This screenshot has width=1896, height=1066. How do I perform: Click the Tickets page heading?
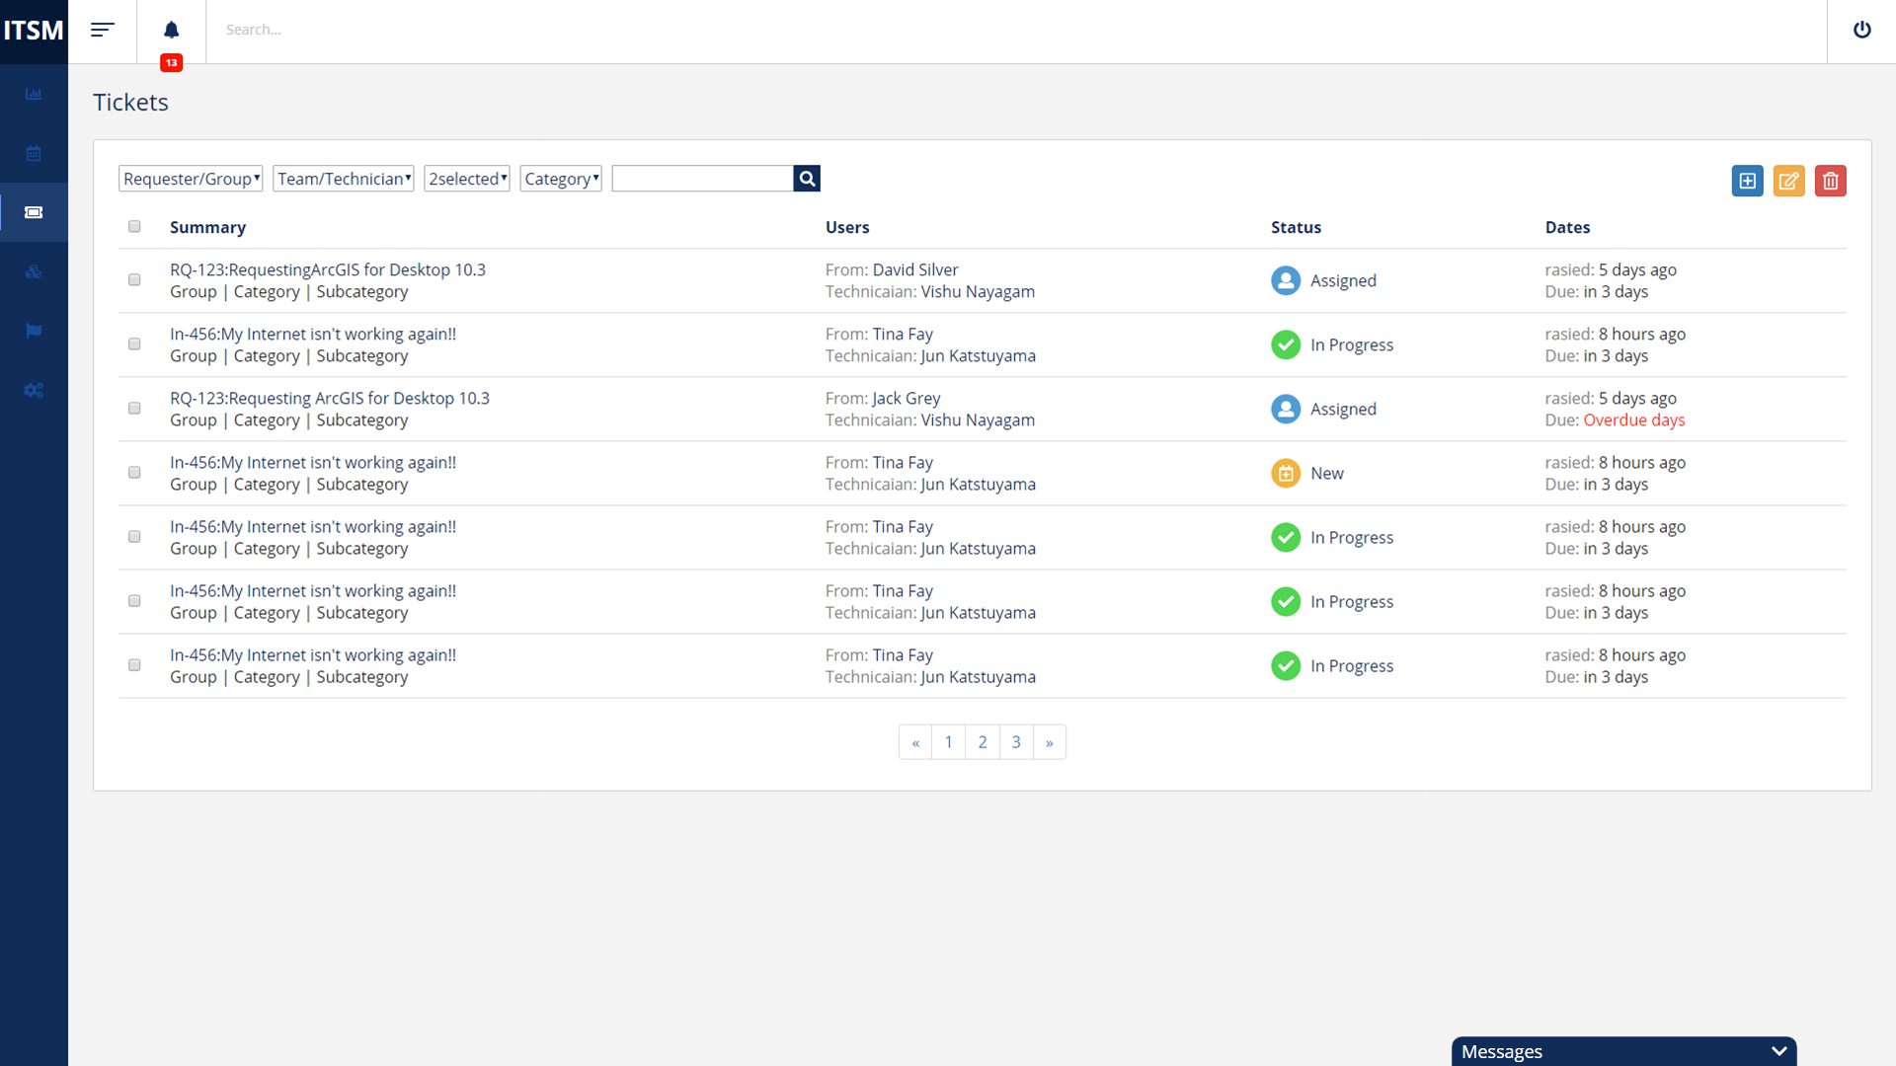point(130,103)
